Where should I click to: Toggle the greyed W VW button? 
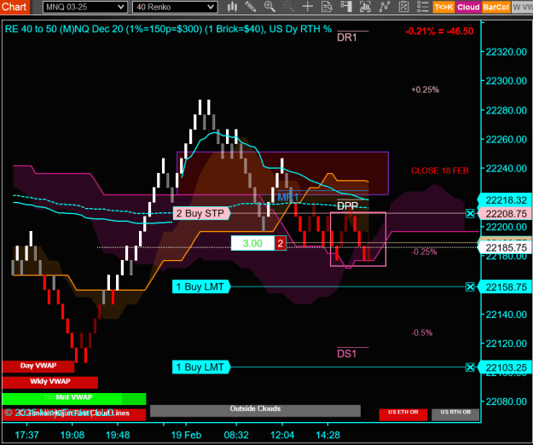point(522,7)
